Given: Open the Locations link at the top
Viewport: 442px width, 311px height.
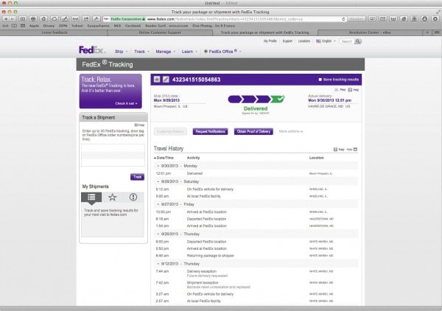Looking at the screenshot, I should pos(304,41).
